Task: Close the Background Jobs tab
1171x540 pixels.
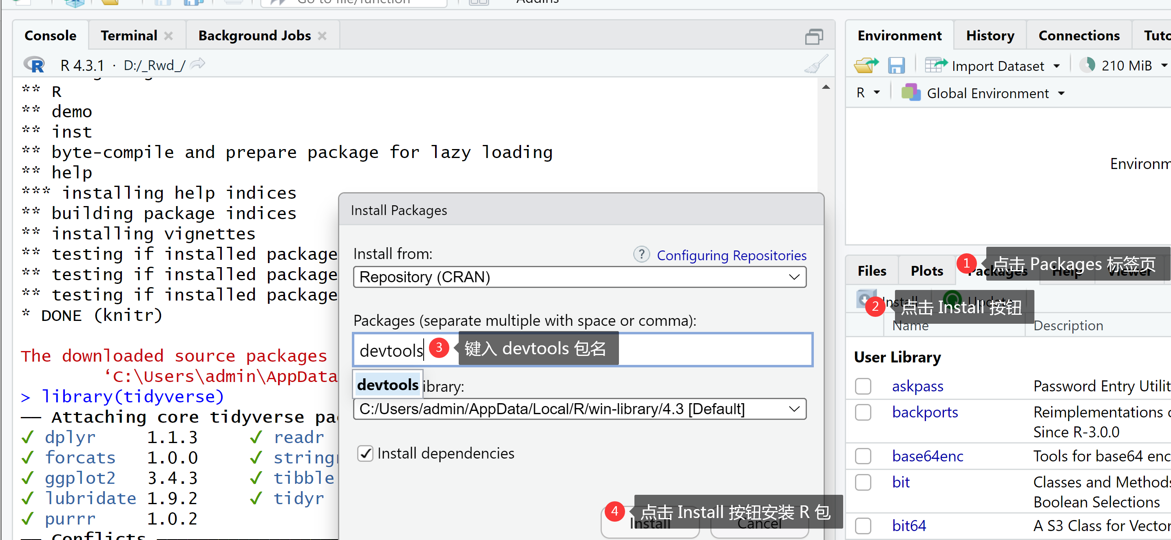Action: 322,36
